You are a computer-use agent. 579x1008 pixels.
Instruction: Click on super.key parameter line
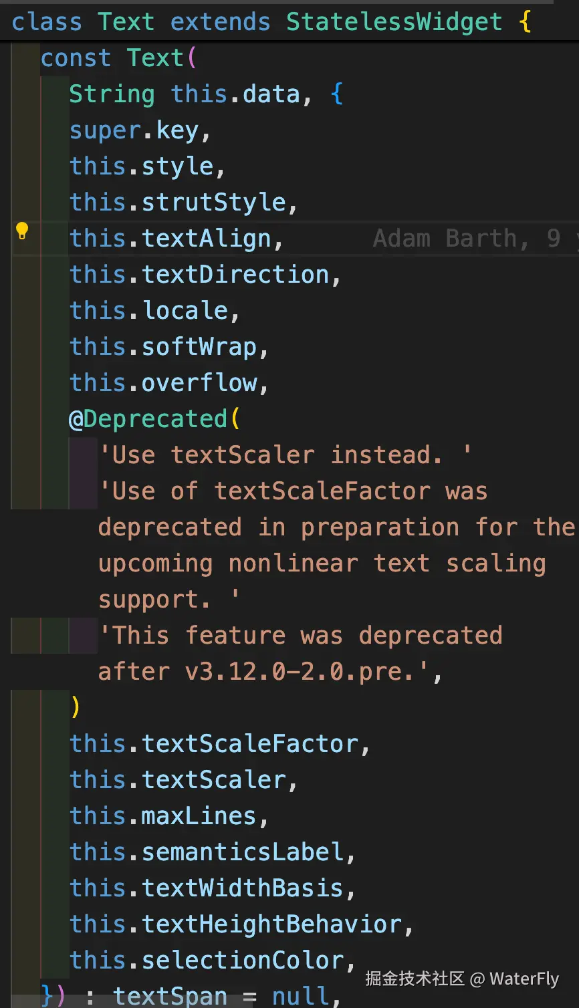click(140, 130)
